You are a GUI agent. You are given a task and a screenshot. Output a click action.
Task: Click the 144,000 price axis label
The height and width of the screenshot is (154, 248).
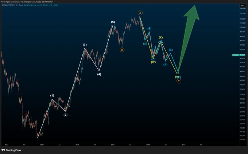click(243, 8)
